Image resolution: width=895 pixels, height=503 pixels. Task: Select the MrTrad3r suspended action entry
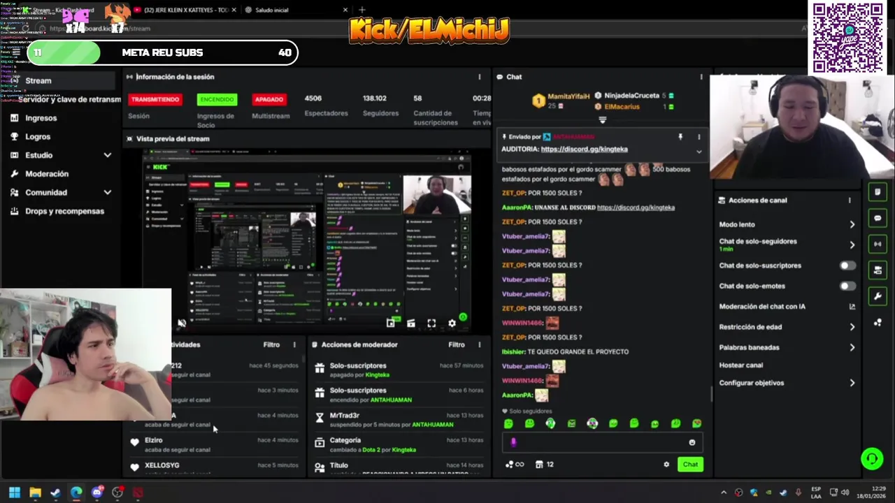399,419
